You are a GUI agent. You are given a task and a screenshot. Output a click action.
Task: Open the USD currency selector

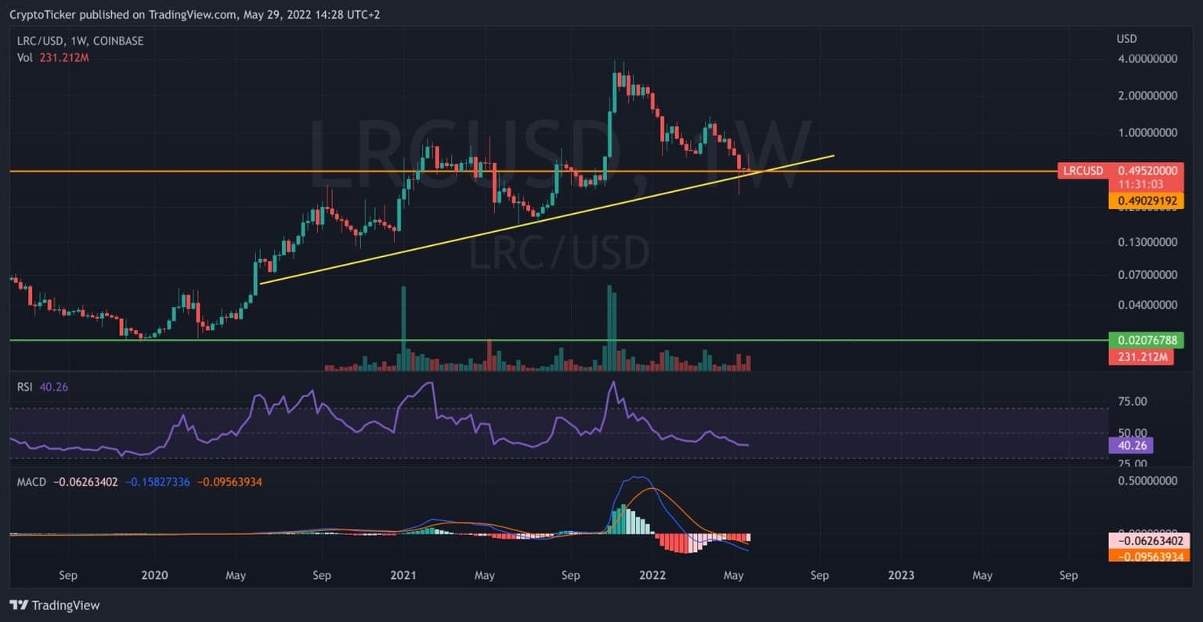[1126, 39]
